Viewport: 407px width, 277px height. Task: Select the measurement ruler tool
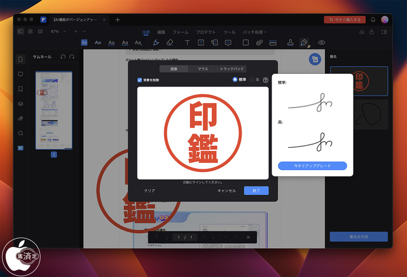click(273, 43)
